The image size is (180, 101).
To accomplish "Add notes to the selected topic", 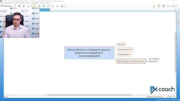I will click(x=57, y=6).
